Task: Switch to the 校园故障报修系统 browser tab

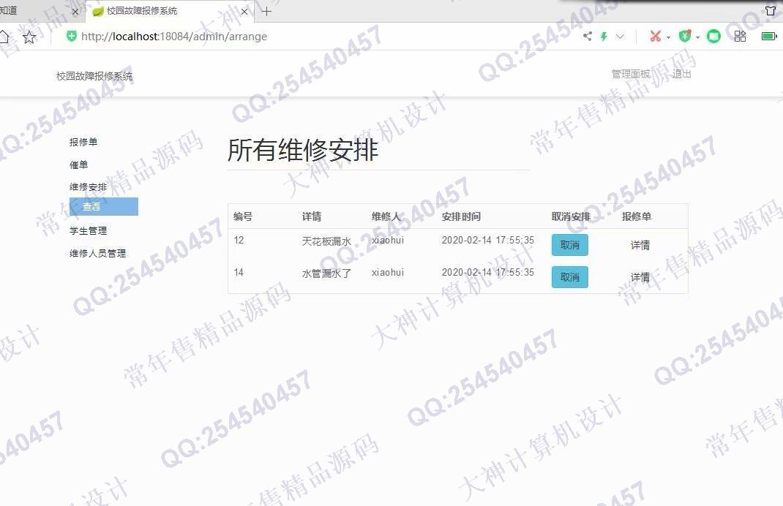Action: click(x=170, y=12)
